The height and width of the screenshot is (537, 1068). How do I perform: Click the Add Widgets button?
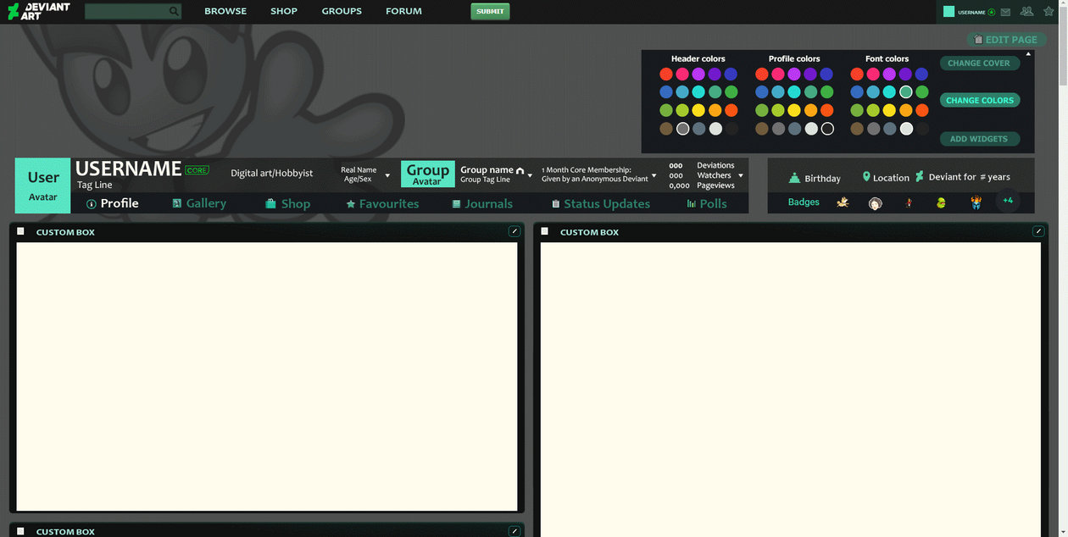click(979, 139)
